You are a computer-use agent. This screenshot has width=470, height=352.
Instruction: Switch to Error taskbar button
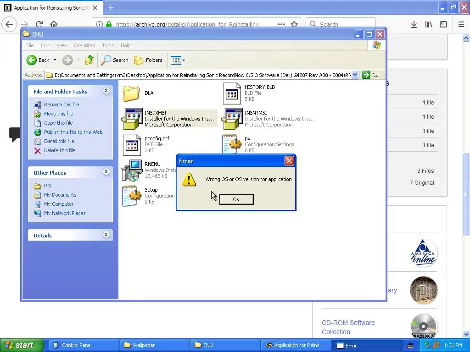366,346
